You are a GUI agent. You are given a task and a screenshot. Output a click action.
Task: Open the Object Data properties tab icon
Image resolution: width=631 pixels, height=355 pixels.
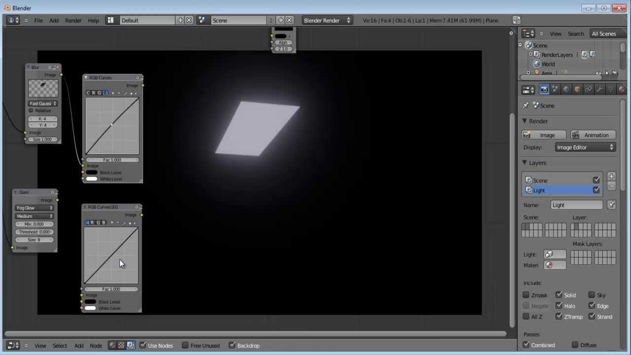click(x=611, y=89)
